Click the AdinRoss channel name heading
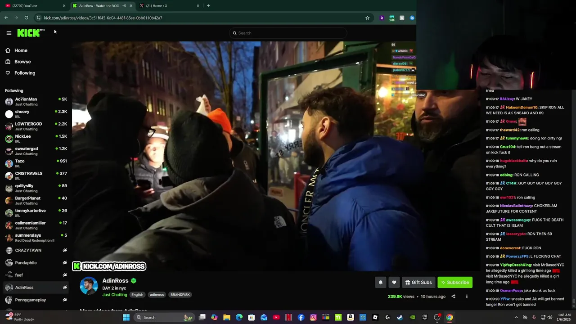Screen dimensions: 576x324 (x=115, y=280)
